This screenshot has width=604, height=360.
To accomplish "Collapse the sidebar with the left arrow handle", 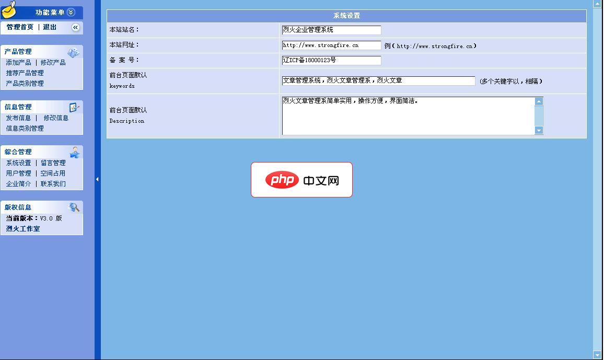I will pyautogui.click(x=98, y=179).
